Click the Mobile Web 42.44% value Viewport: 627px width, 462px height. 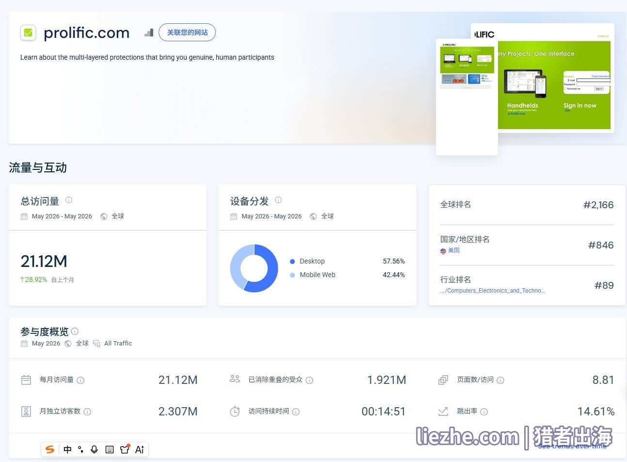coord(394,275)
